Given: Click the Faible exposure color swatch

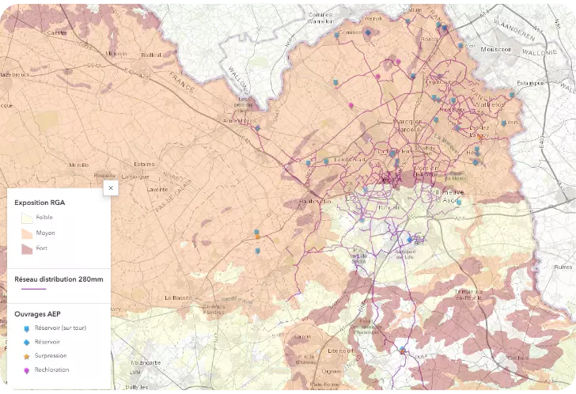Looking at the screenshot, I should 26,217.
